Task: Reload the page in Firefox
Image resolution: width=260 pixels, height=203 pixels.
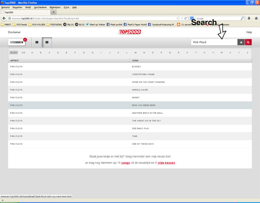Action: click(186, 18)
